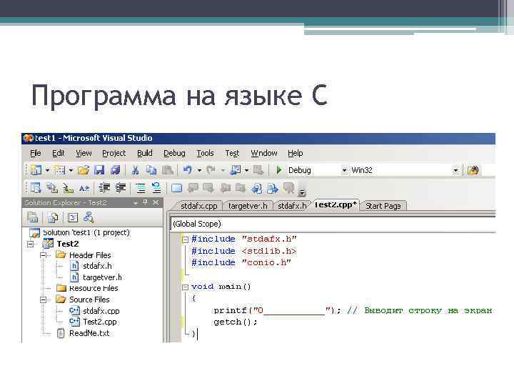Click the Copy toolbar icon
This screenshot has width=514, height=386.
point(151,170)
